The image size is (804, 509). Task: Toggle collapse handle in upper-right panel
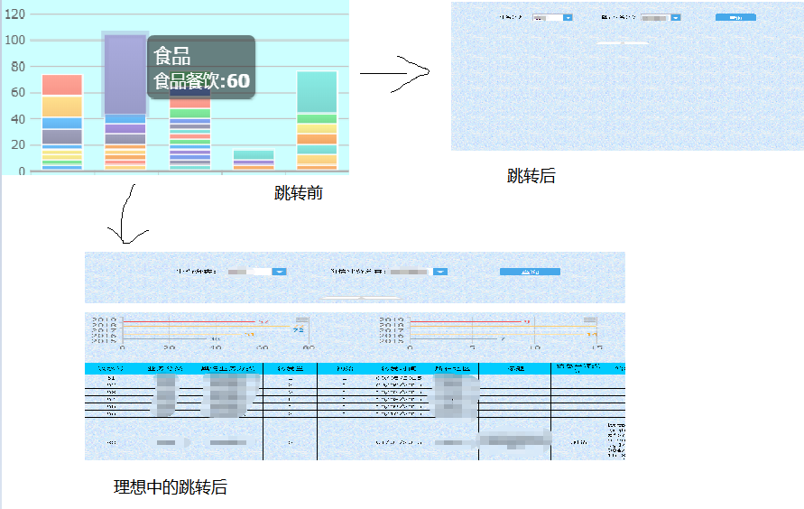click(x=623, y=43)
